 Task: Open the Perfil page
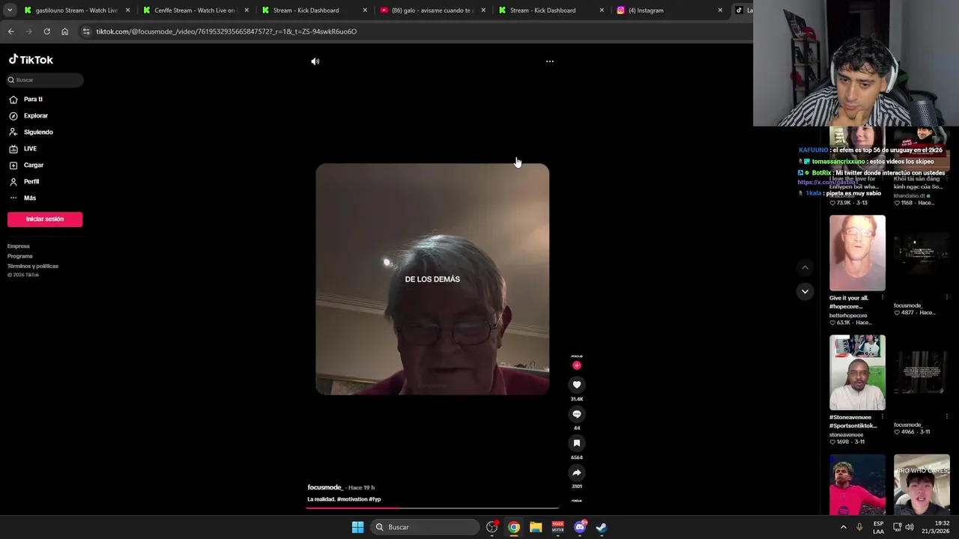tap(31, 181)
